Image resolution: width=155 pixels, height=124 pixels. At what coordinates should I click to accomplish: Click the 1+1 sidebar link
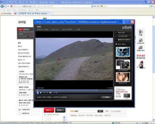21,60
